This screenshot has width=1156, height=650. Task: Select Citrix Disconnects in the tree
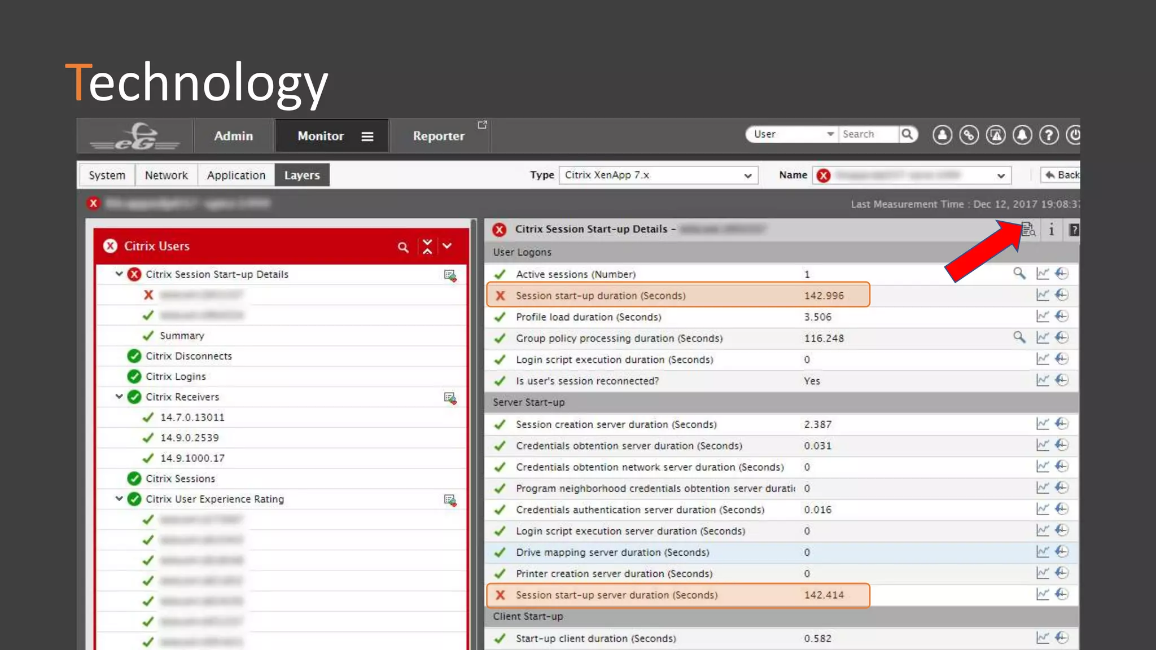coord(189,356)
